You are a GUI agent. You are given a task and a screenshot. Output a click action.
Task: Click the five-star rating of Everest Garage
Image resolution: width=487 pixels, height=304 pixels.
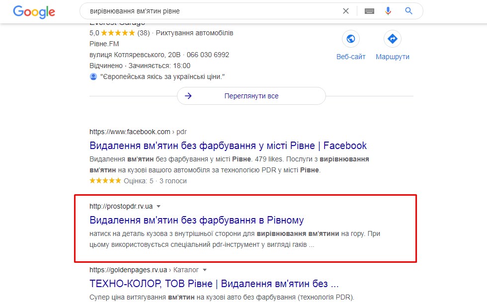pyautogui.click(x=118, y=33)
